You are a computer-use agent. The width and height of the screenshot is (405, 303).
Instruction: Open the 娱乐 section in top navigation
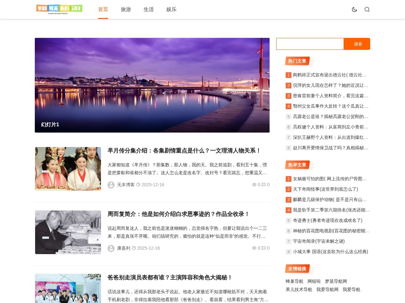[x=171, y=9]
